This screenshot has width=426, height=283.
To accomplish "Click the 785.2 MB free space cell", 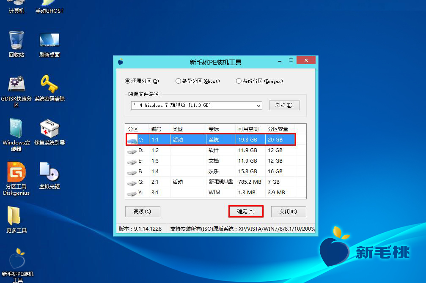I will click(x=250, y=182).
